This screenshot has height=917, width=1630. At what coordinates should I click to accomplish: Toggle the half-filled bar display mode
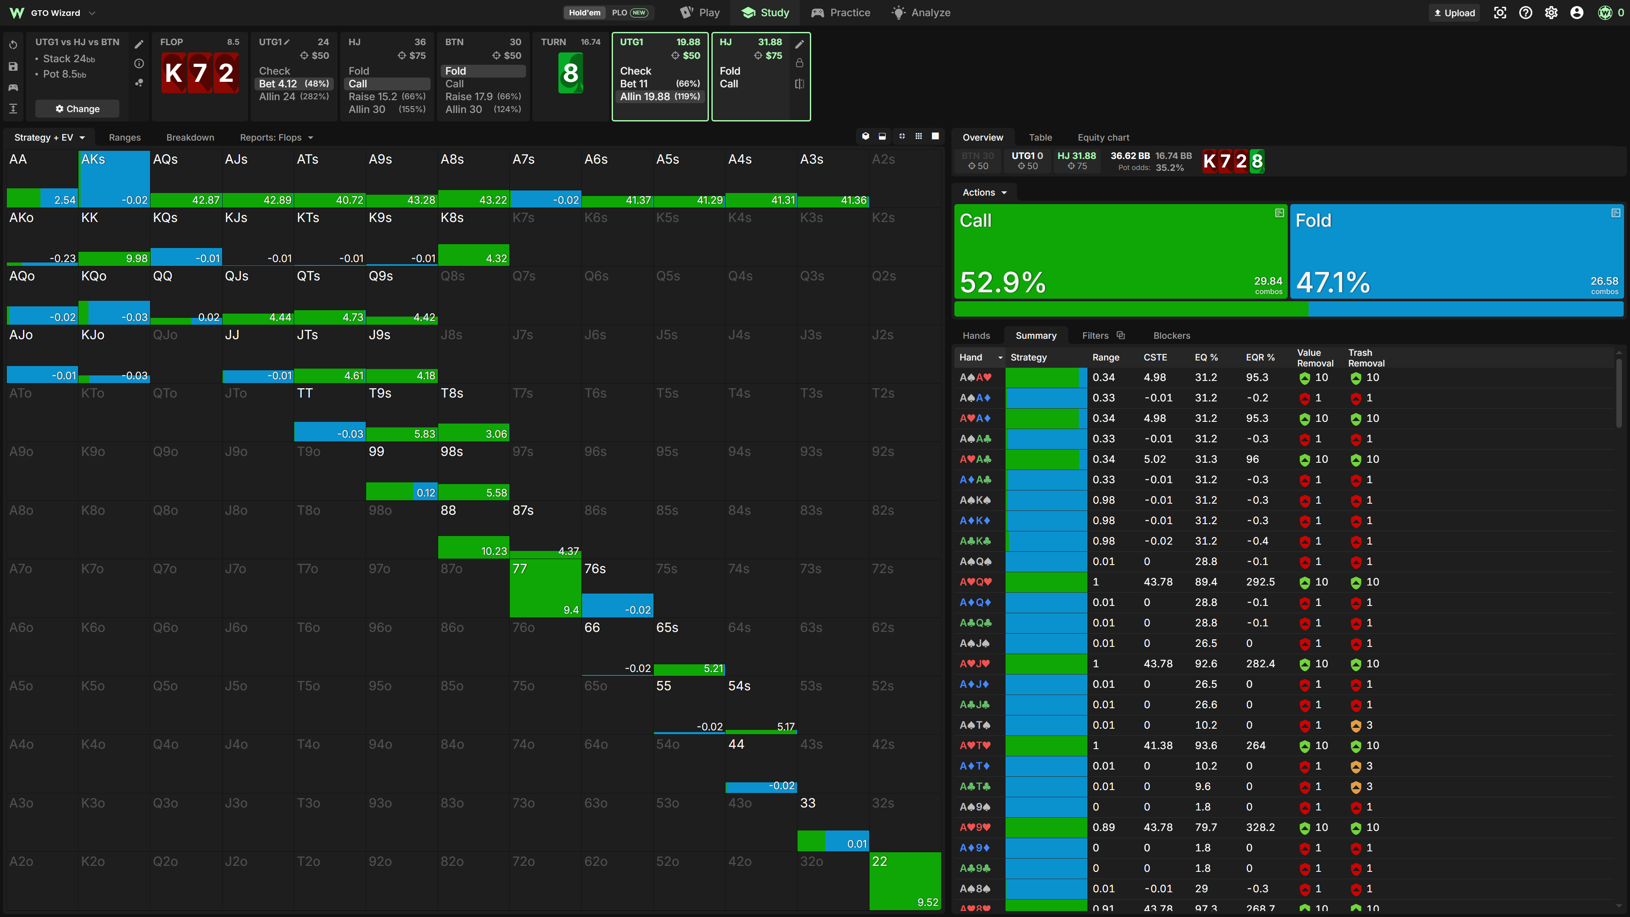coord(882,136)
